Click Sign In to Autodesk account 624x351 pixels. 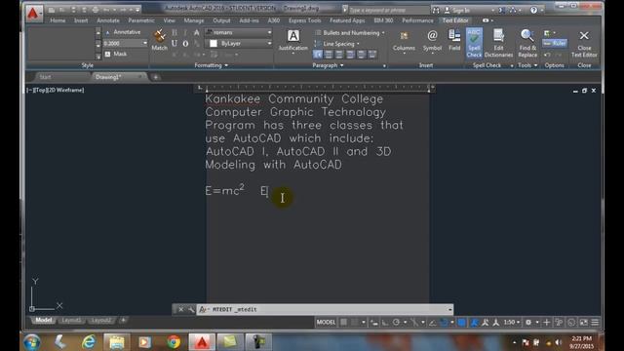point(460,10)
